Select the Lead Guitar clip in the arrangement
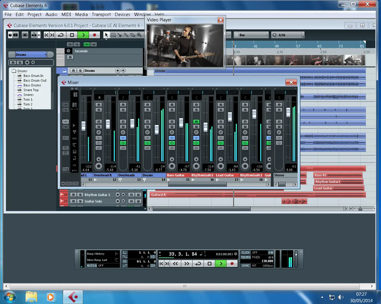381x304 pixels. (338, 188)
